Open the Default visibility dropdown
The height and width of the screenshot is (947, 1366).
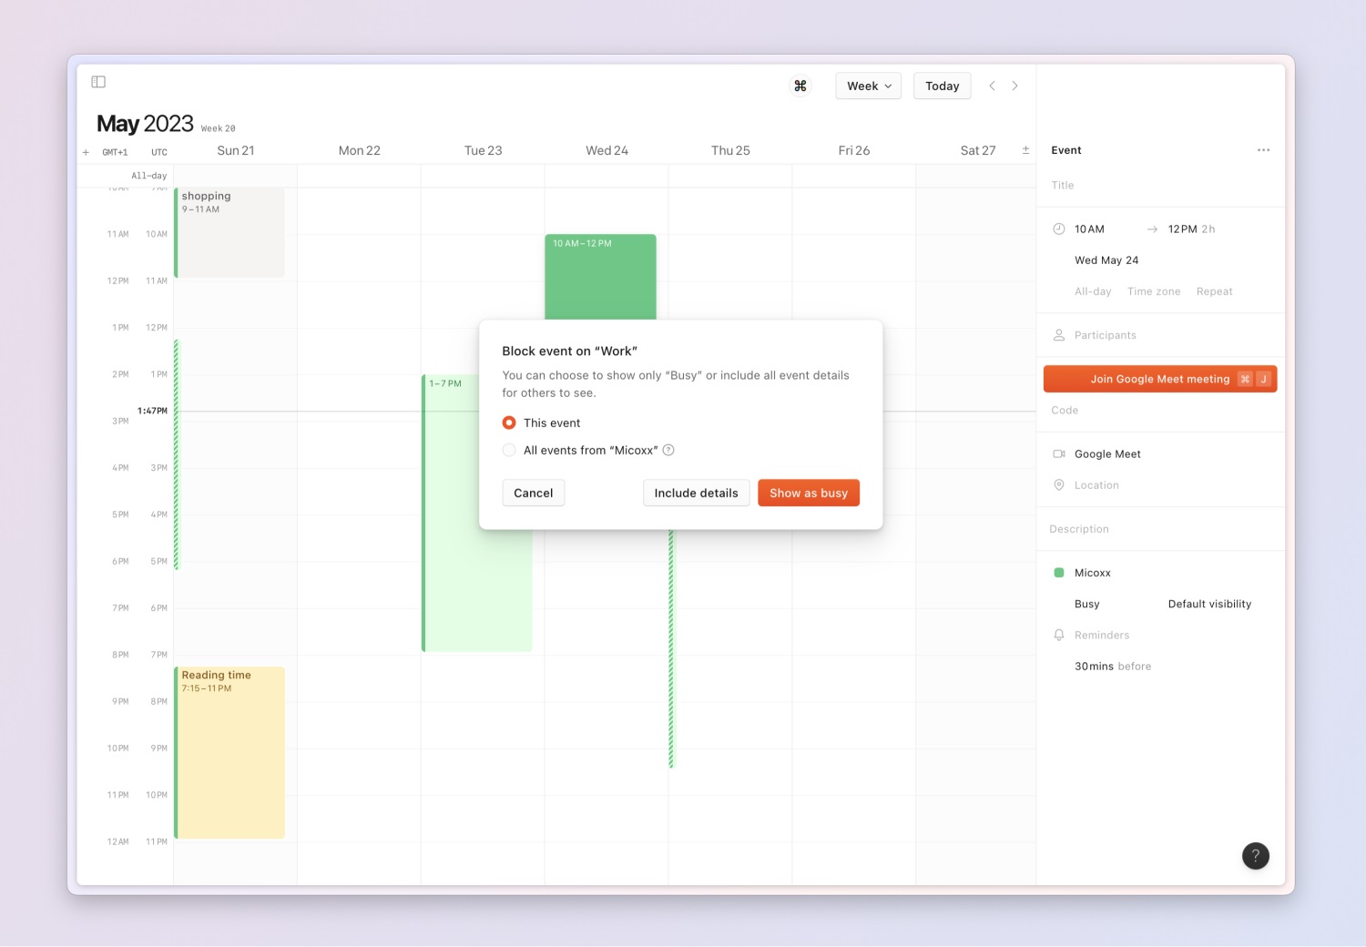coord(1208,604)
